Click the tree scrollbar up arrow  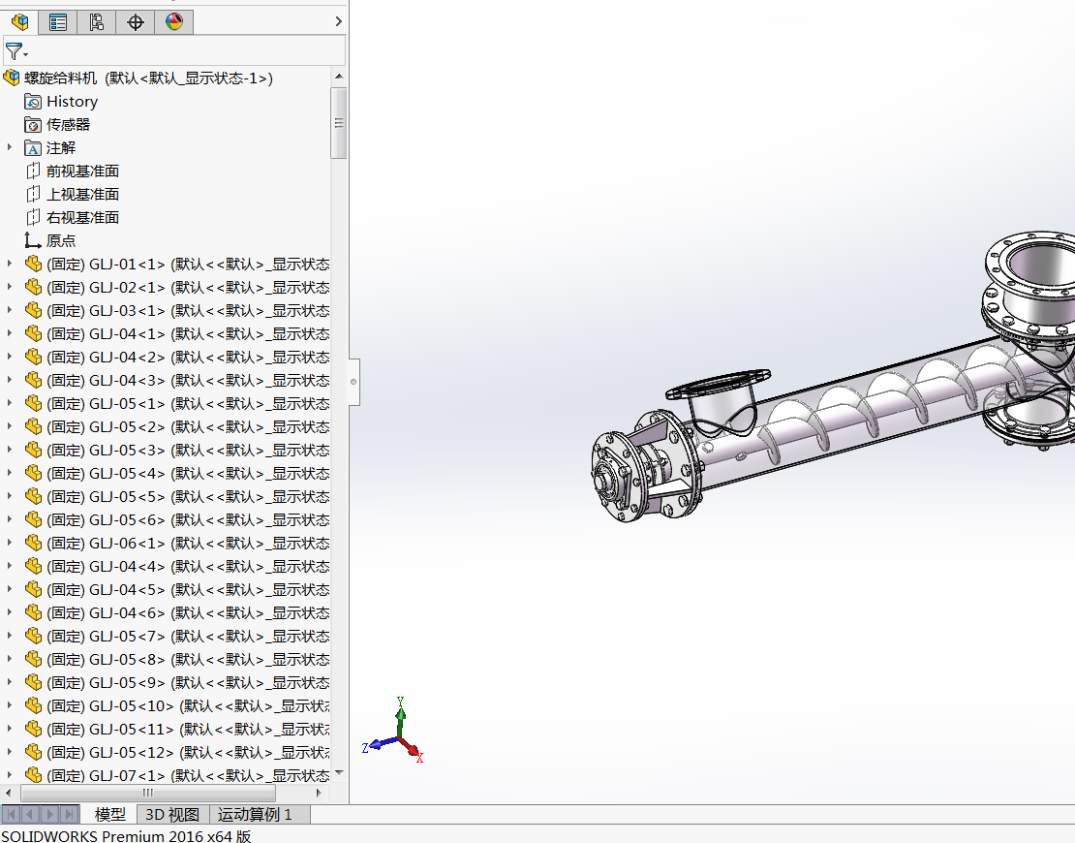[339, 77]
